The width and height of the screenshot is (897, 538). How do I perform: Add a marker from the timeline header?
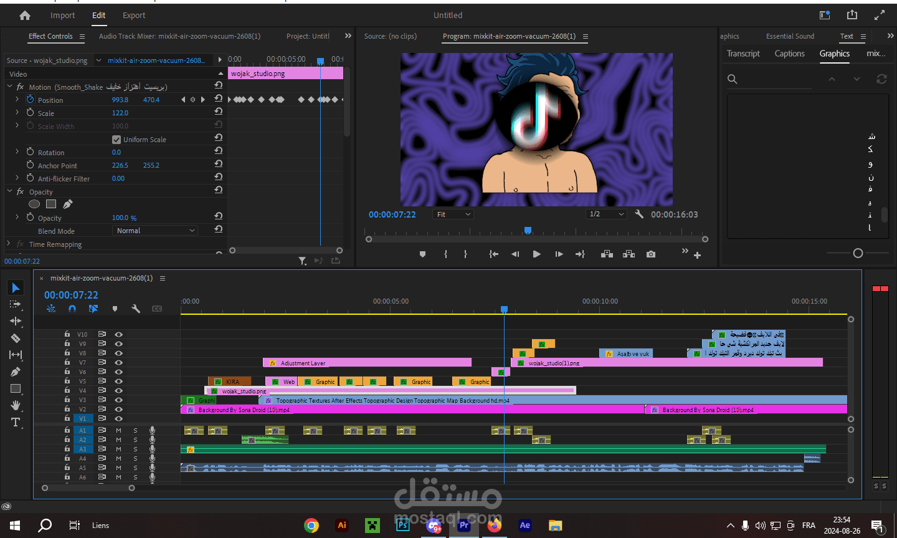(x=115, y=309)
